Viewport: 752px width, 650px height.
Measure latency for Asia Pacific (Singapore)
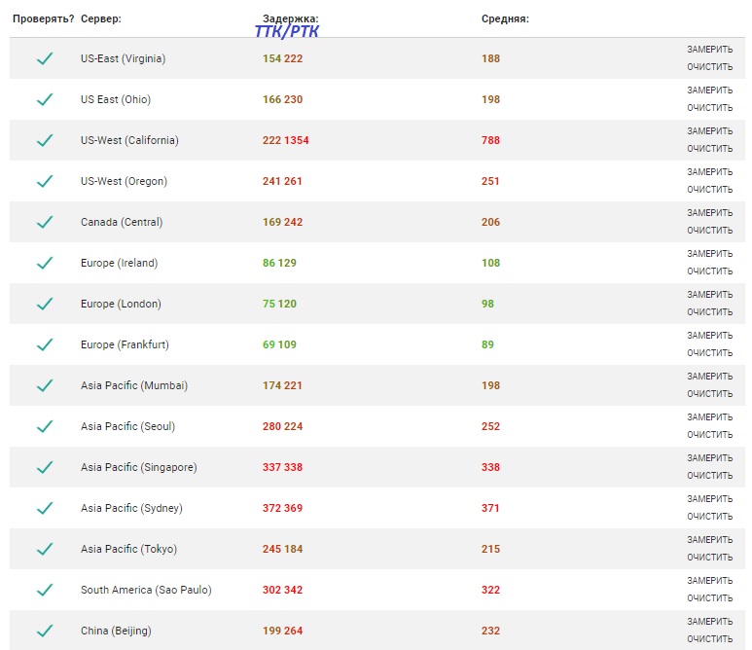(x=709, y=457)
